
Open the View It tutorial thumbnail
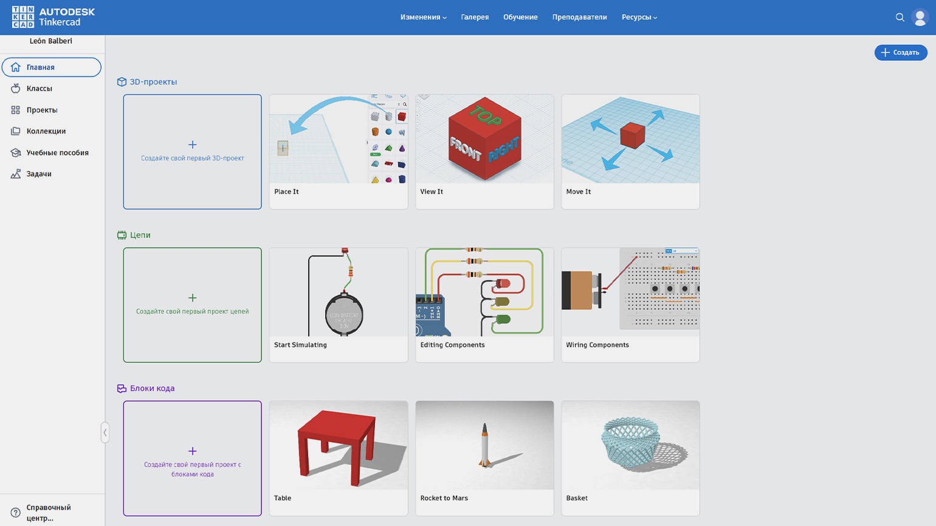[x=484, y=139]
